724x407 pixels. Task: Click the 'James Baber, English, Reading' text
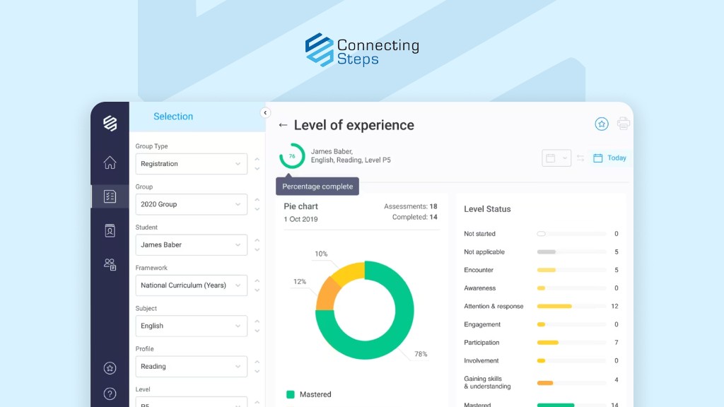coord(351,156)
